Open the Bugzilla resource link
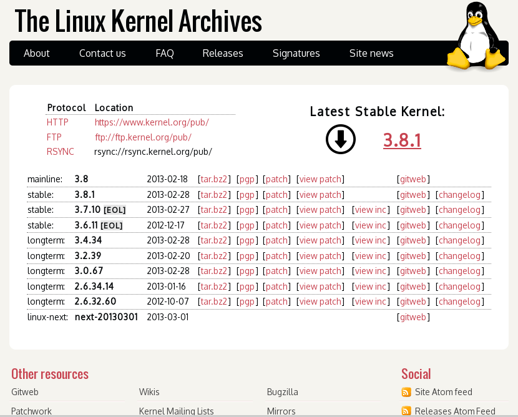This screenshot has width=518, height=417. point(283,392)
